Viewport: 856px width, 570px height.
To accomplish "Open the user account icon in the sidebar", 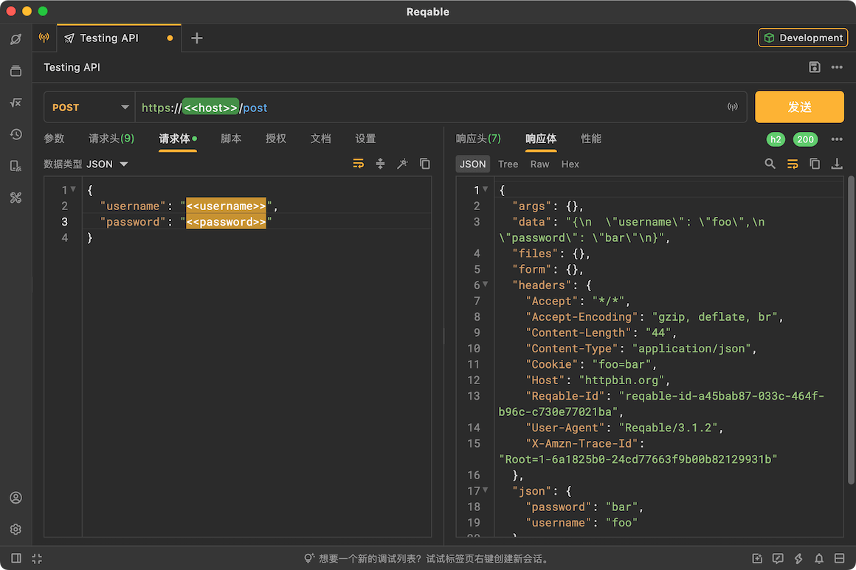I will [x=15, y=498].
